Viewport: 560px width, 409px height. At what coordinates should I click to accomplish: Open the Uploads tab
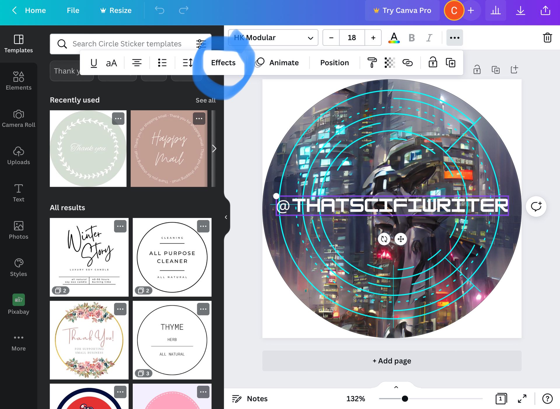[x=19, y=156]
